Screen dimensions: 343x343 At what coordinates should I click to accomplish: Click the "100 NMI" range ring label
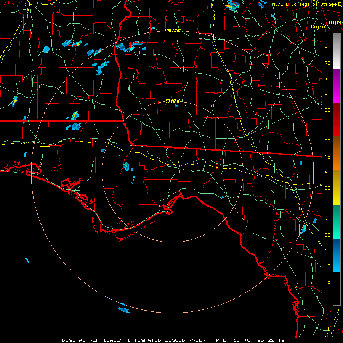click(x=172, y=30)
